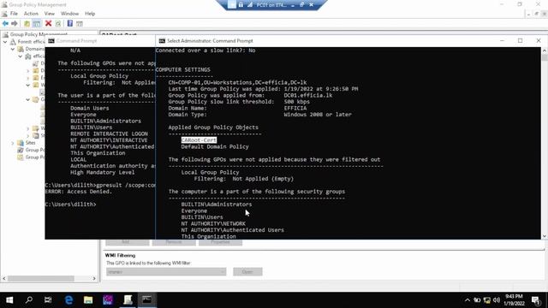548x308 pixels.
Task: Switch to Command Prompt taskbar icon
Action: pyautogui.click(x=146, y=300)
